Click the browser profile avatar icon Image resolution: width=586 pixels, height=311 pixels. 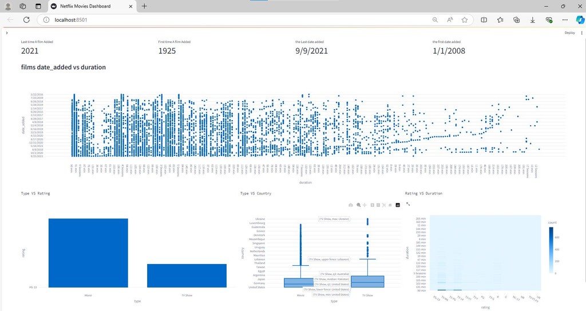(x=8, y=6)
